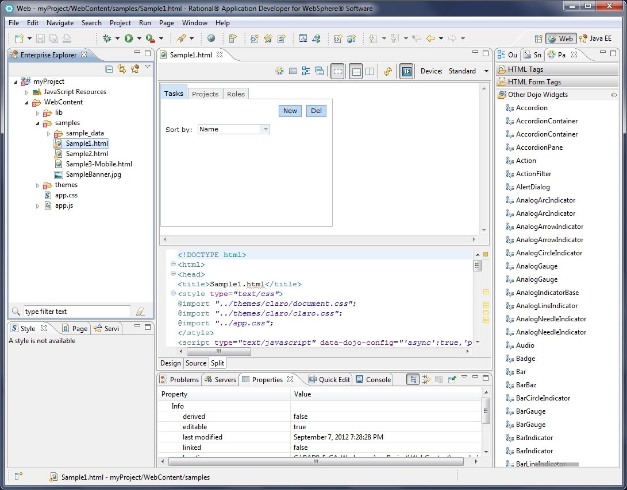Click the clear filter eraser icon

(140, 312)
